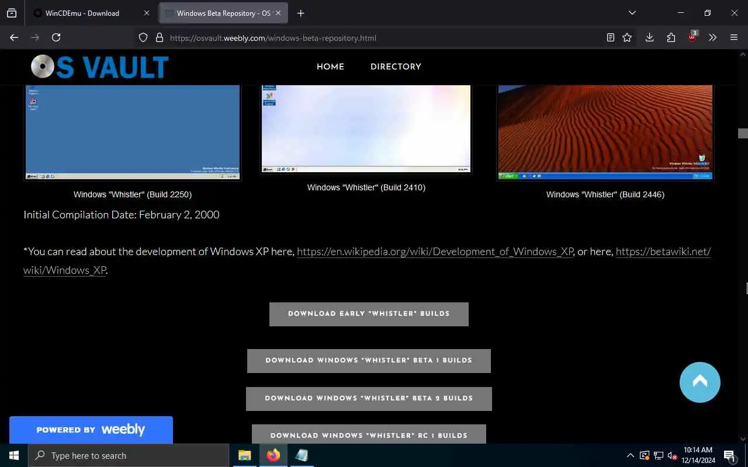Open the Windows Start menu

(14, 455)
